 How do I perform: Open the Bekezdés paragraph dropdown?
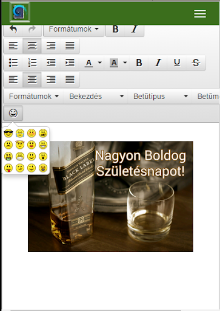click(x=96, y=97)
